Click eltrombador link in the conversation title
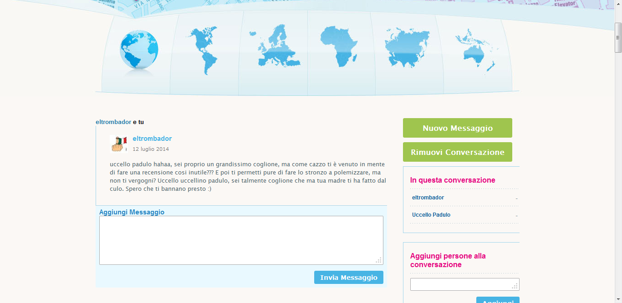Viewport: 622px width, 303px height. pos(113,122)
